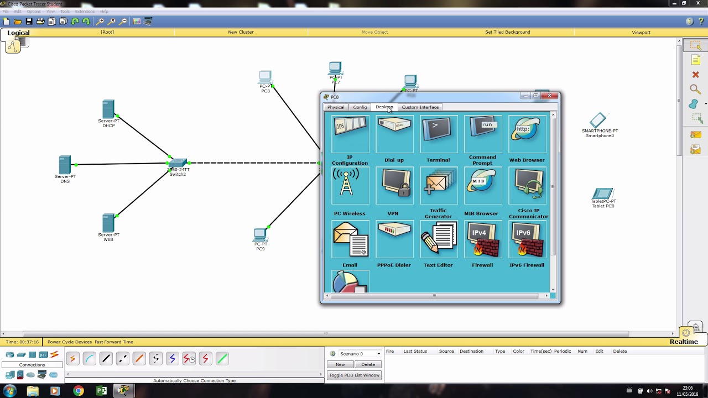Screen dimensions: 708x398
Task: Launch the Terminal app in PC8
Action: tap(439, 134)
